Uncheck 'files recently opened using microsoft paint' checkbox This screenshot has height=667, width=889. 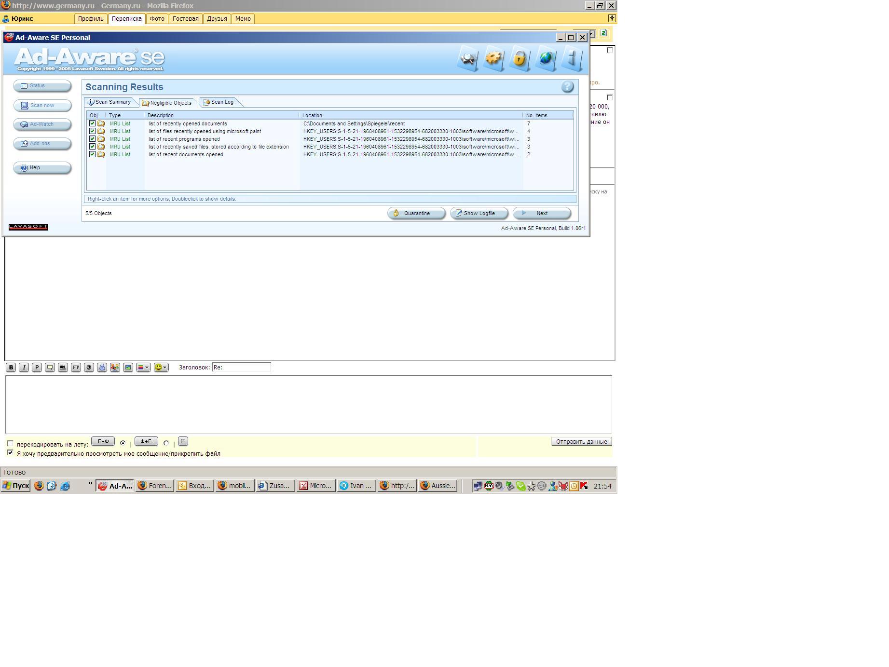tap(93, 131)
